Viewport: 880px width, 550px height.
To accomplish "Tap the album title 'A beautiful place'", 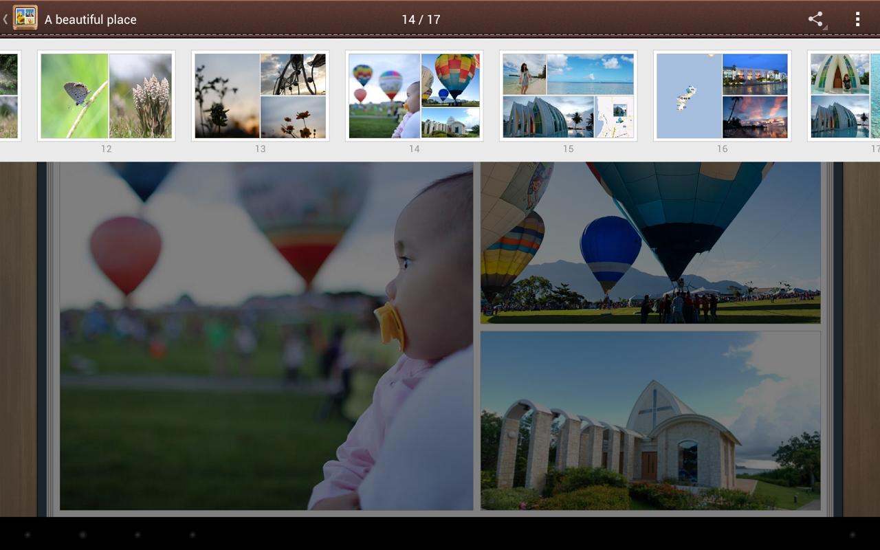I will click(x=90, y=20).
